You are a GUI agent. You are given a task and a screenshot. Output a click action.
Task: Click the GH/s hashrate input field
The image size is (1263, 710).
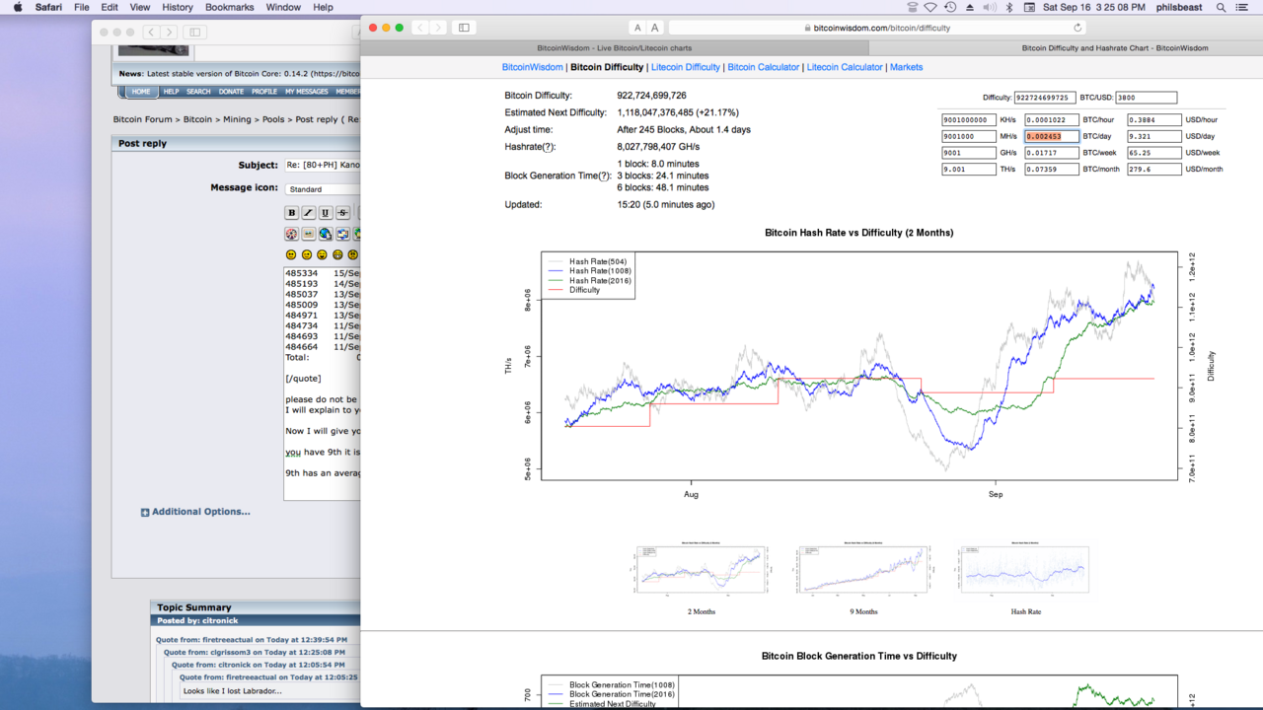click(x=968, y=153)
